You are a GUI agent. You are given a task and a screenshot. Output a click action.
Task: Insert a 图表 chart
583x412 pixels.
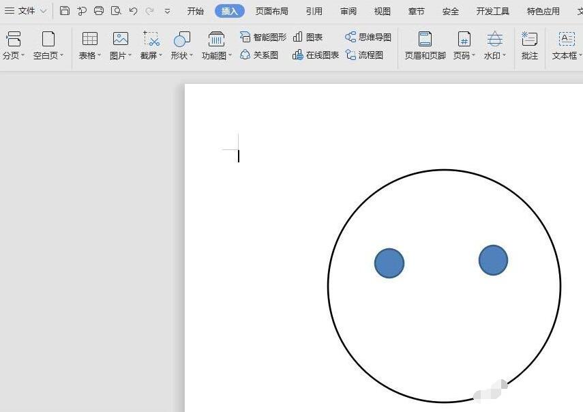(x=308, y=38)
